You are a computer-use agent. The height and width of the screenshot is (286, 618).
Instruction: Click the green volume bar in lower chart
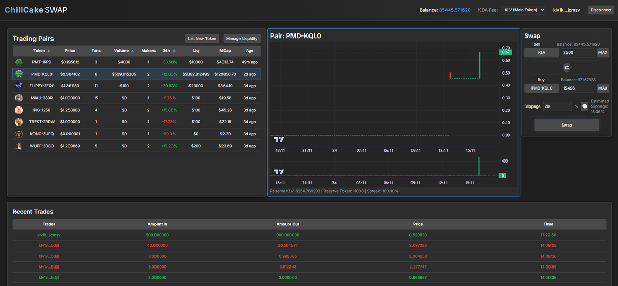479,167
